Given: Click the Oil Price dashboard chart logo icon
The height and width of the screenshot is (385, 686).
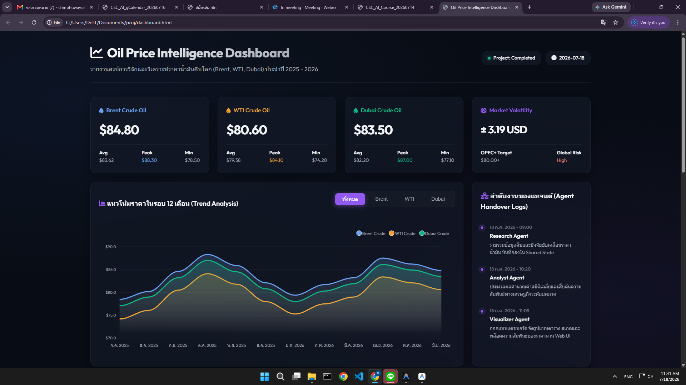Looking at the screenshot, I should pos(96,53).
